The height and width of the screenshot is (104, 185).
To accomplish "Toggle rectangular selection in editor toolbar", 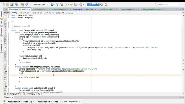I will 44,13.
